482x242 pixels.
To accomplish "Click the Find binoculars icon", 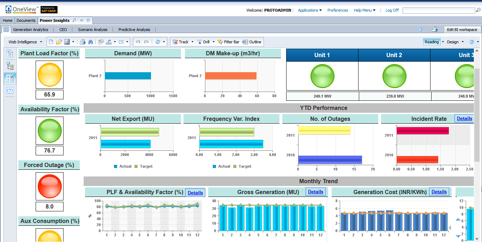I will pyautogui.click(x=90, y=42).
